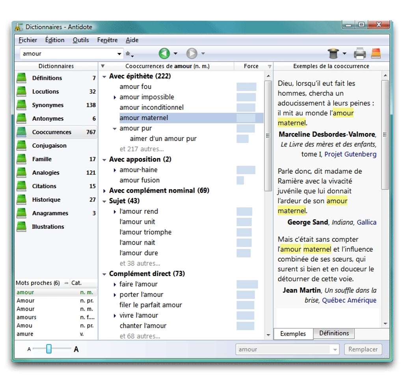
Task: Select amure in Mots proches
Action: 56,334
